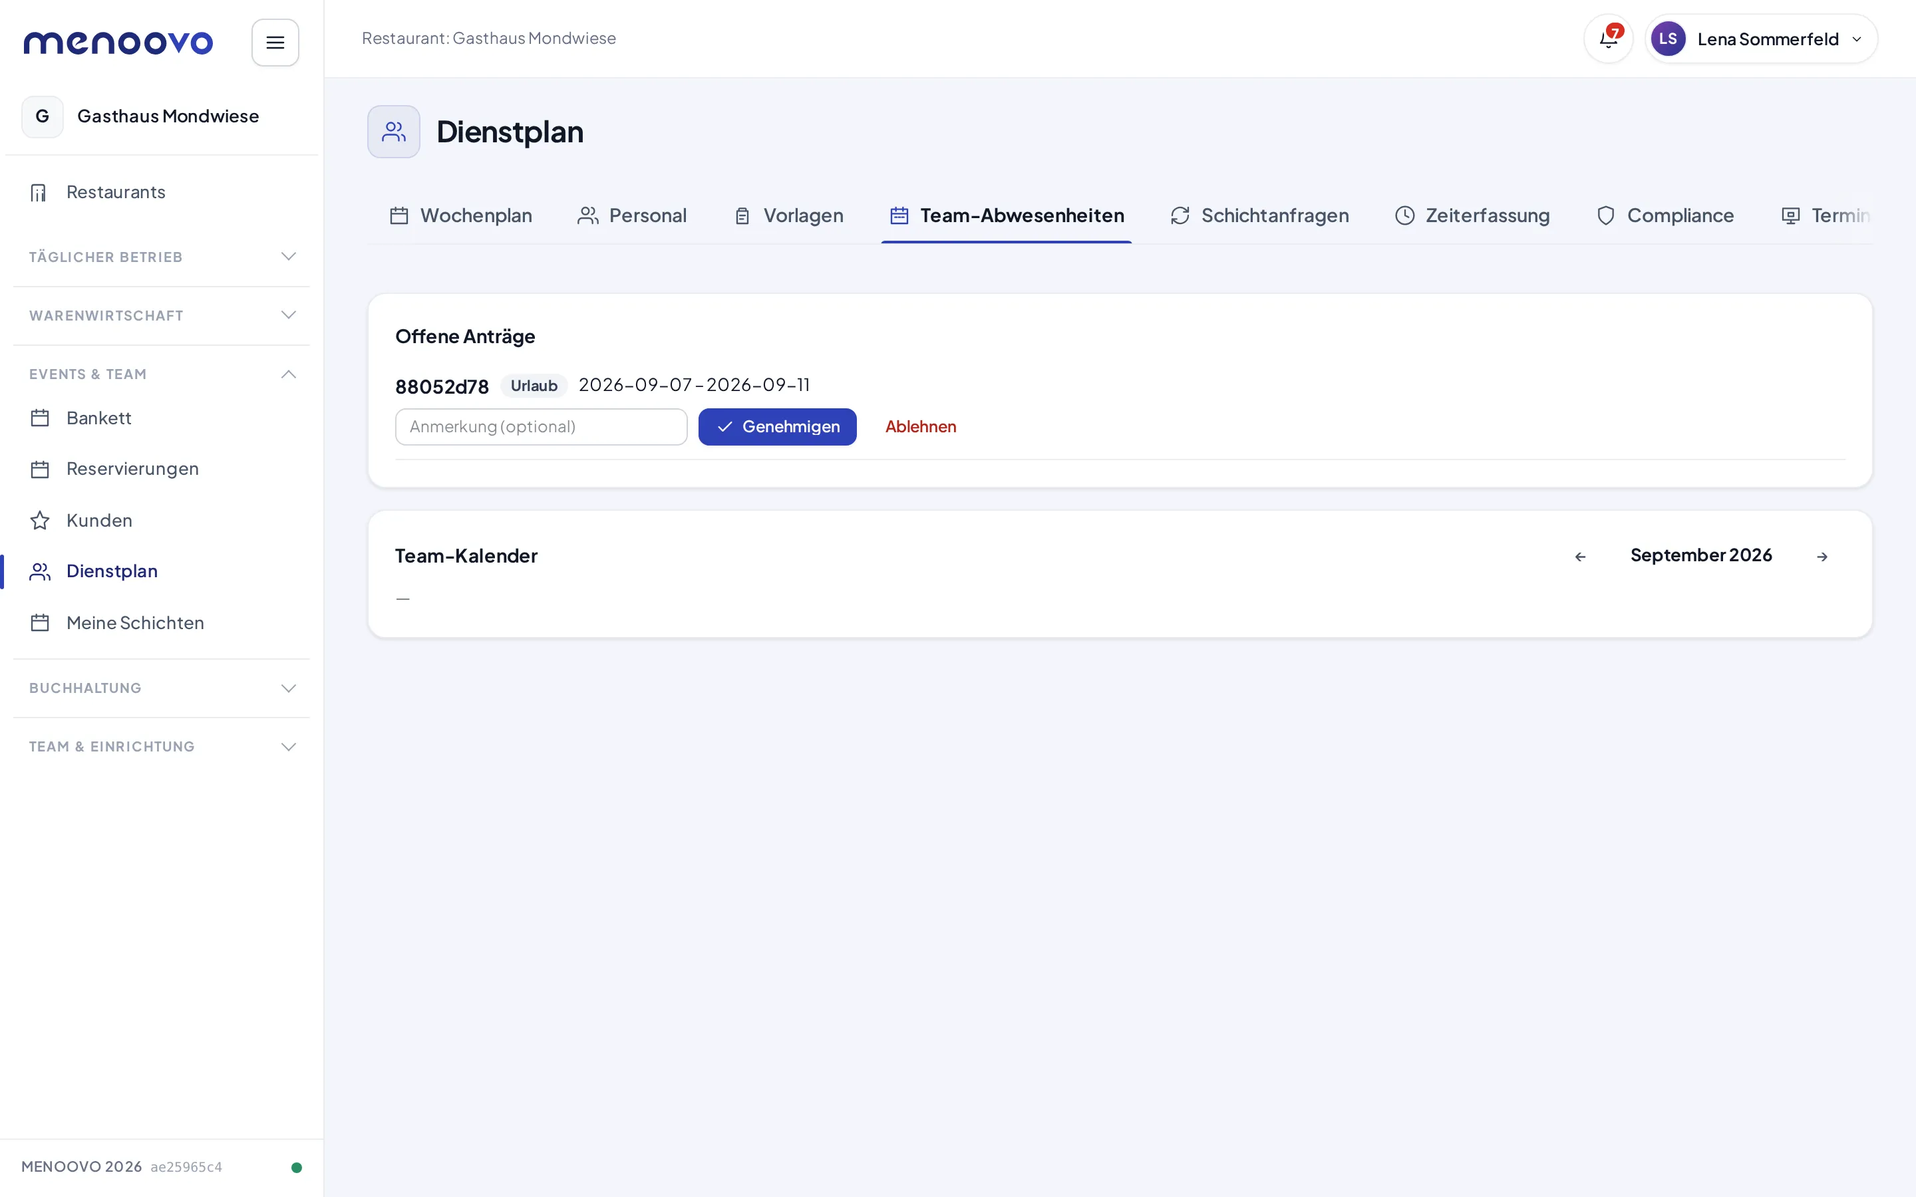The image size is (1916, 1197).
Task: Click the Urlaub tag on request 88052d78
Action: [534, 386]
